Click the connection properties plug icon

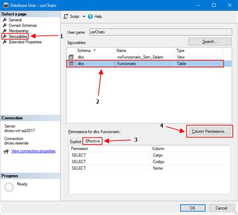pyautogui.click(x=6, y=151)
